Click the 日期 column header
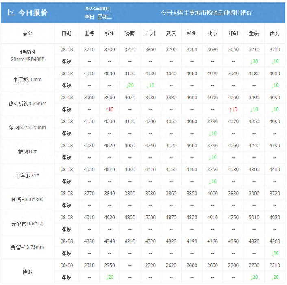This screenshot has height=285, width=287. (x=67, y=33)
